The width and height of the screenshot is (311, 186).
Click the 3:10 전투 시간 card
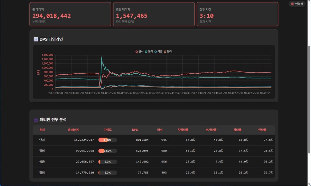(237, 15)
